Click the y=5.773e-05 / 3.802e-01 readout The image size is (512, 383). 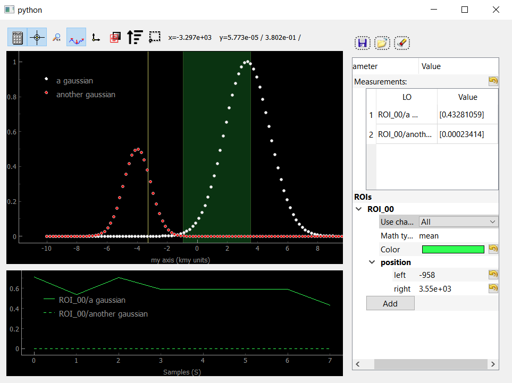coord(260,38)
